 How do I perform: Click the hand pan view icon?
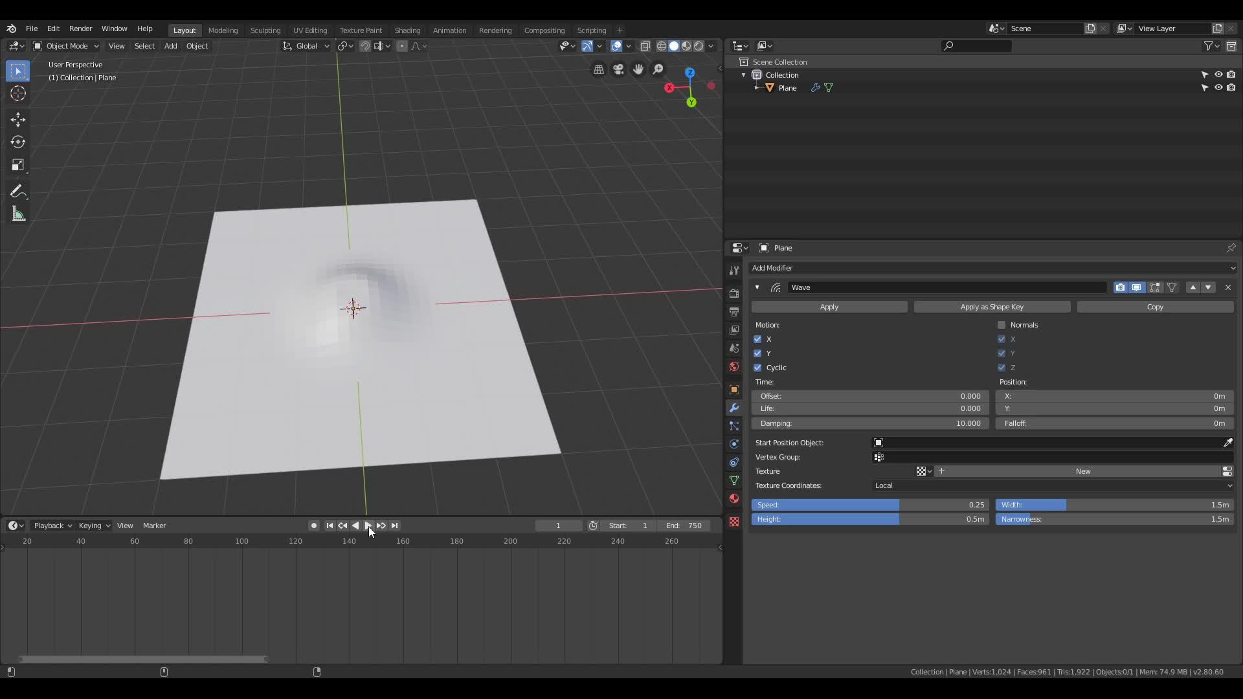638,69
